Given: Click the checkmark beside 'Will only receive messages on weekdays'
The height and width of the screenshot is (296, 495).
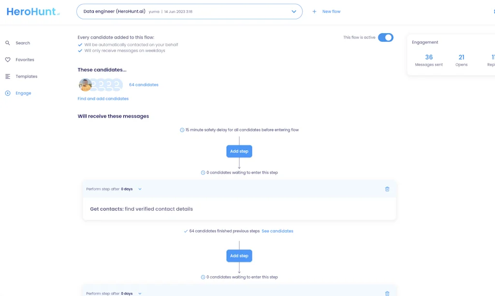Looking at the screenshot, I should pos(80,50).
